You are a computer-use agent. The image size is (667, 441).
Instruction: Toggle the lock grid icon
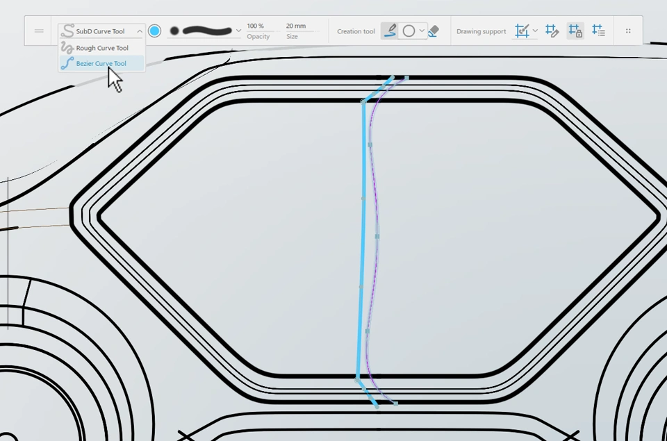pos(575,31)
